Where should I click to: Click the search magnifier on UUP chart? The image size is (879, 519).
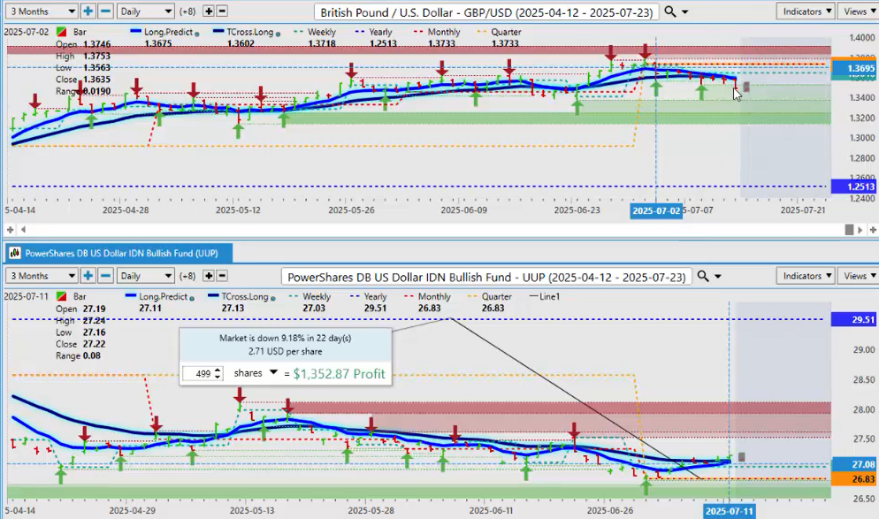point(704,277)
